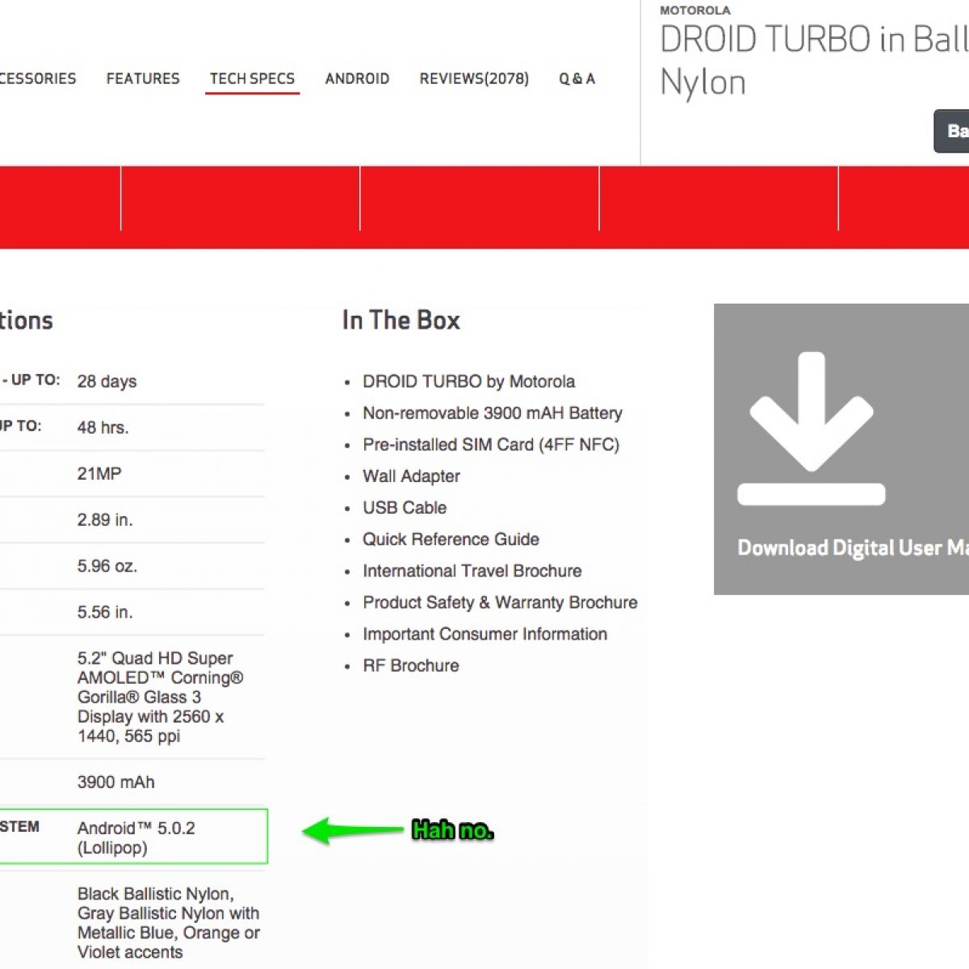
Task: Click the MOTOROLA brand label
Action: pos(694,10)
